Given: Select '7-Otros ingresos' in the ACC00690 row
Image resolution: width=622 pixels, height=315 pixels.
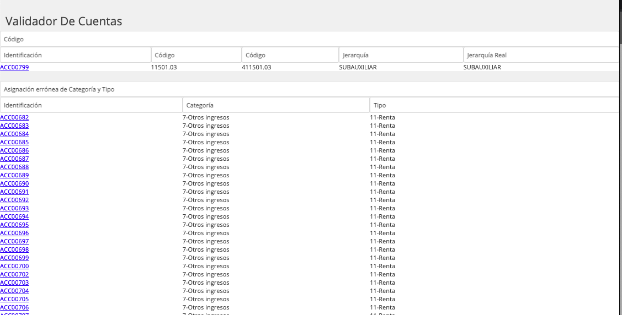Looking at the screenshot, I should point(206,183).
